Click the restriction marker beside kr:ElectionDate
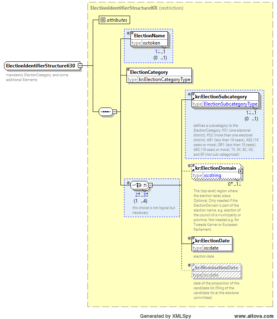This screenshot has width=277, height=319. click(189, 238)
